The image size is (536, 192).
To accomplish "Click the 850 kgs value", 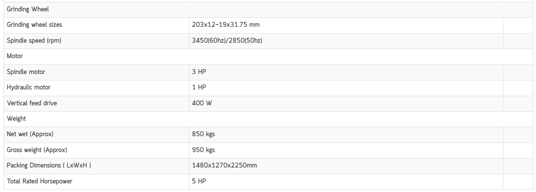I will 203,134.
